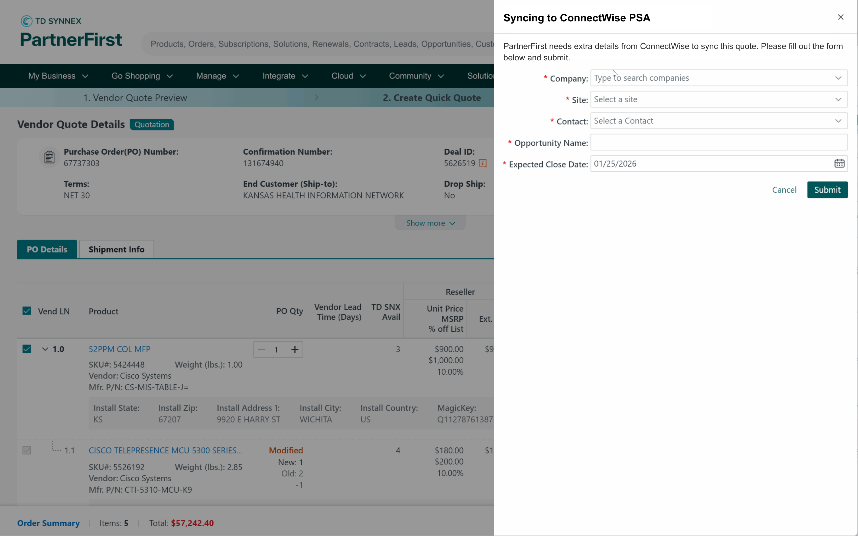Image resolution: width=858 pixels, height=536 pixels.
Task: Click the Order Summary link
Action: (x=48, y=523)
